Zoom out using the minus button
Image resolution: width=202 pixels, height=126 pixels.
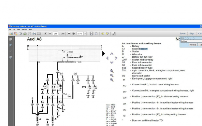69,34
